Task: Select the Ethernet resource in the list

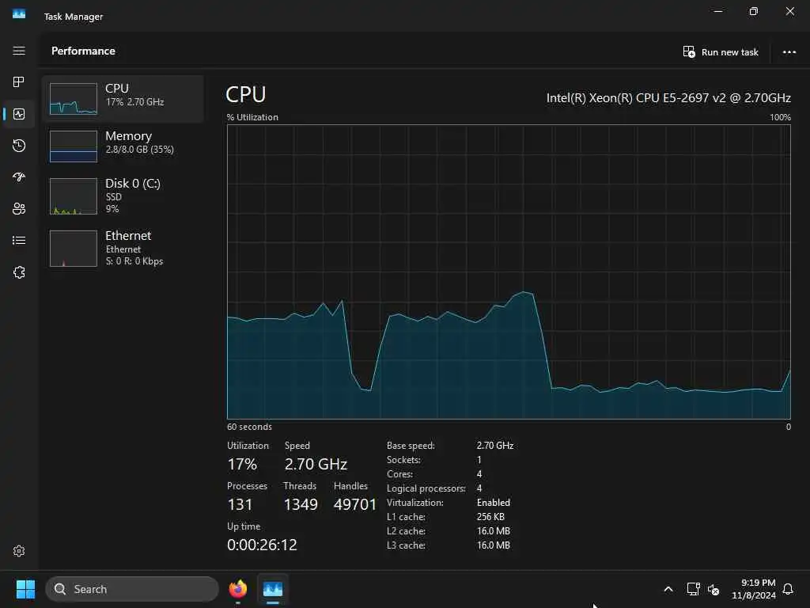Action: (123, 248)
